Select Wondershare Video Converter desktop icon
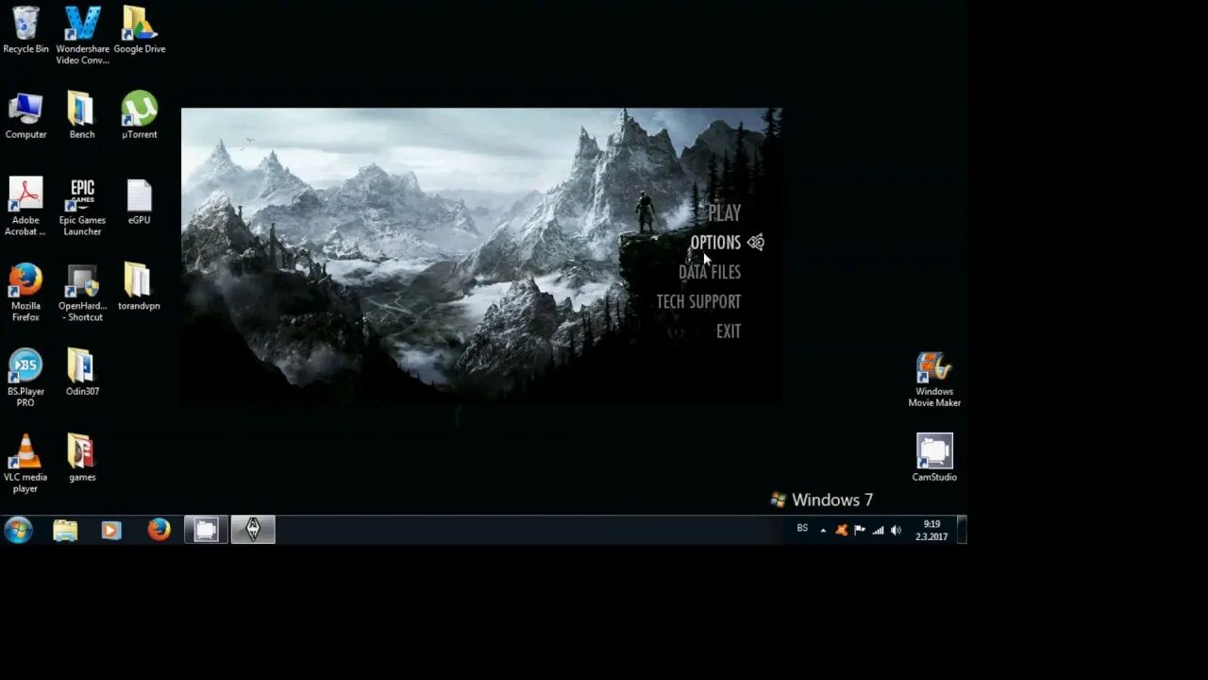 82,36
